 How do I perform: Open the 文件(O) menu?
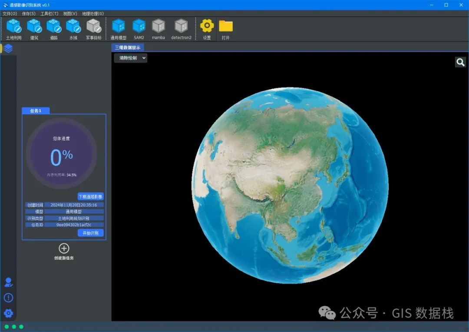10,13
